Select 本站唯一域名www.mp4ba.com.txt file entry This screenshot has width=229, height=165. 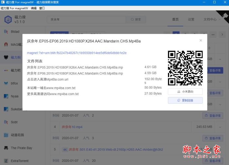pyautogui.click(x=51, y=88)
